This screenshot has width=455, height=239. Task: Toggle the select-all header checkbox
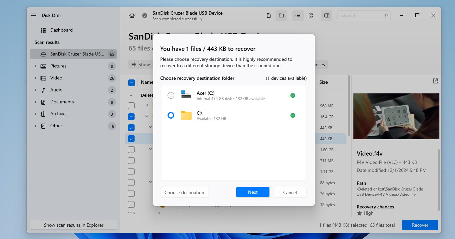[131, 82]
